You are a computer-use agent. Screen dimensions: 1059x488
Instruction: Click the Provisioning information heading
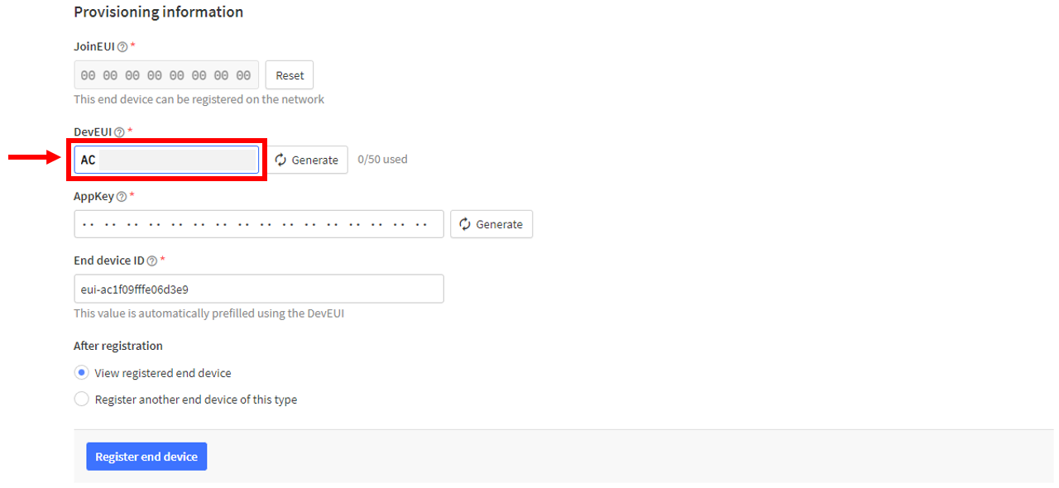pyautogui.click(x=159, y=12)
